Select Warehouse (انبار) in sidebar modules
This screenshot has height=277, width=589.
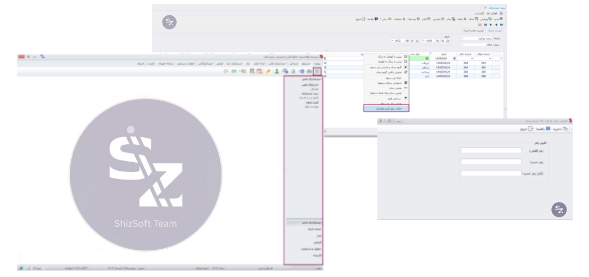point(318,236)
